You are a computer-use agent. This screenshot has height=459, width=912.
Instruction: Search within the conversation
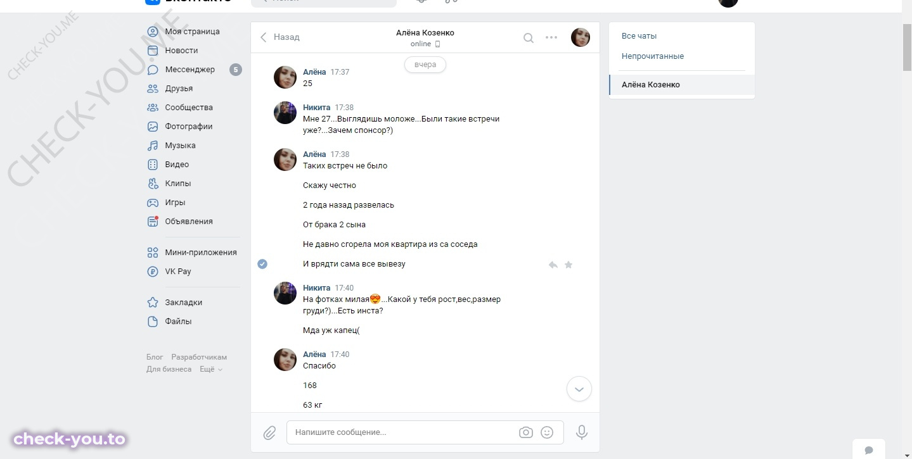(x=528, y=38)
